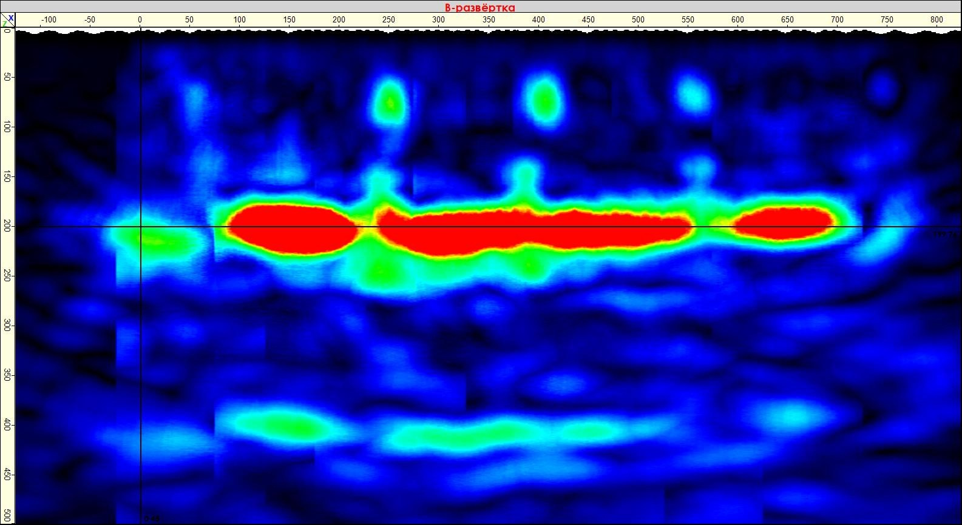Click the 50 mark on vertical ruler

(x=7, y=77)
